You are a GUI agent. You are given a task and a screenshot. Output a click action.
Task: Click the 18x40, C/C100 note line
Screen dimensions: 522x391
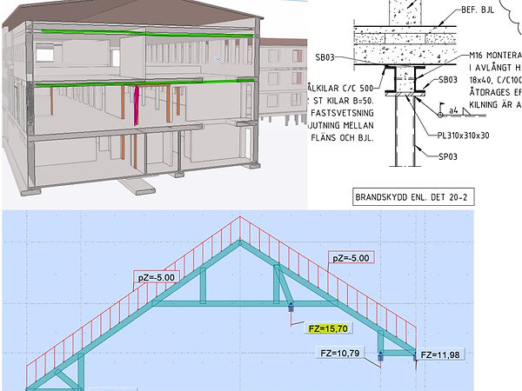(x=495, y=80)
